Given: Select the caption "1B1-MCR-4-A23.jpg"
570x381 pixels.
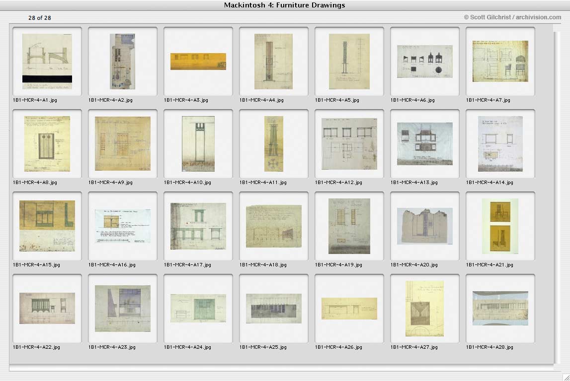Looking at the screenshot, I should point(112,347).
